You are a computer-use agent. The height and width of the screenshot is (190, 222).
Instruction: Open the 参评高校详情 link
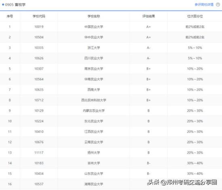(204, 5)
